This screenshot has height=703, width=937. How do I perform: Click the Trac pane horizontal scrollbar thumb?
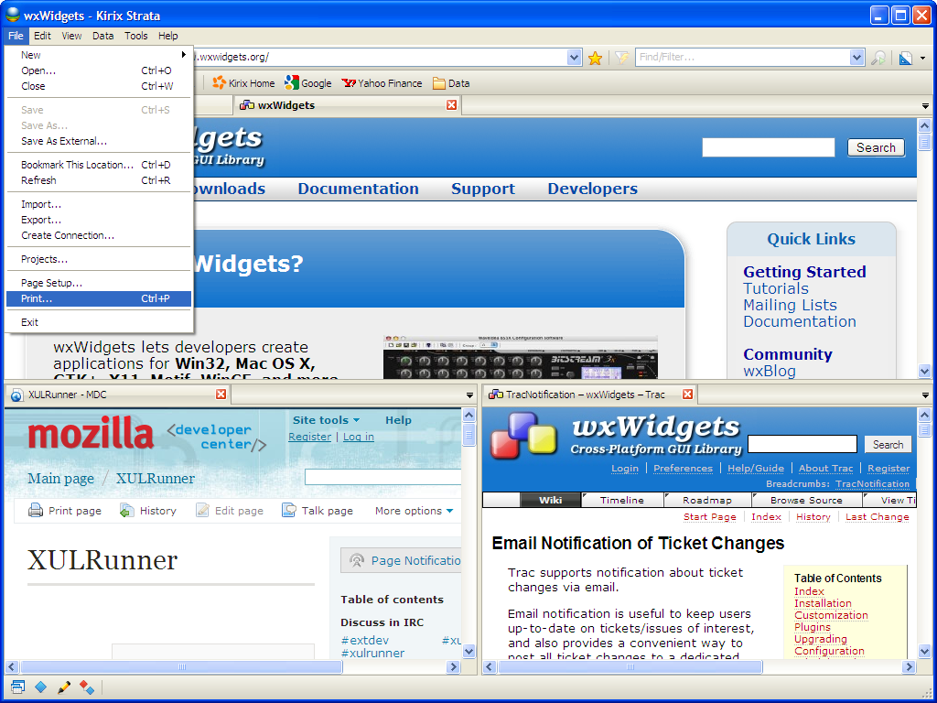(x=630, y=666)
